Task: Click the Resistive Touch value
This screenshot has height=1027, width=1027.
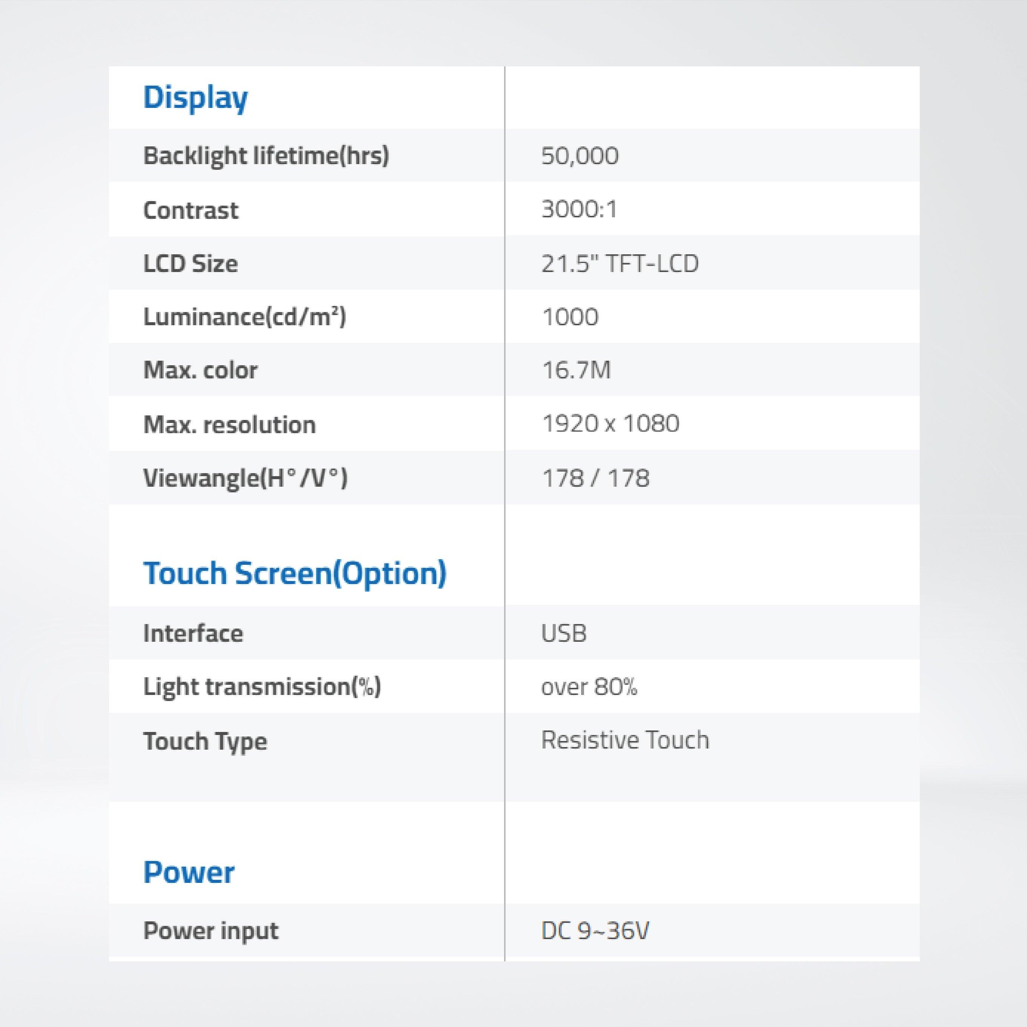Action: 625,740
